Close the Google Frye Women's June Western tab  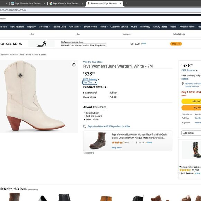(x=83, y=3)
